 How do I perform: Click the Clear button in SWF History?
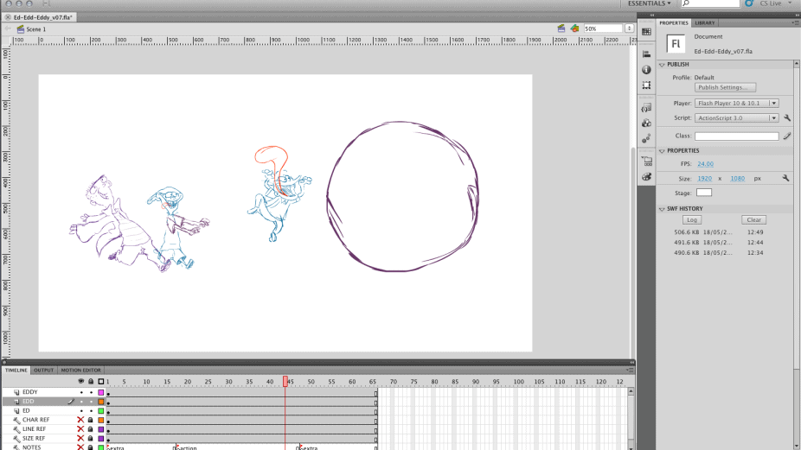coord(753,219)
